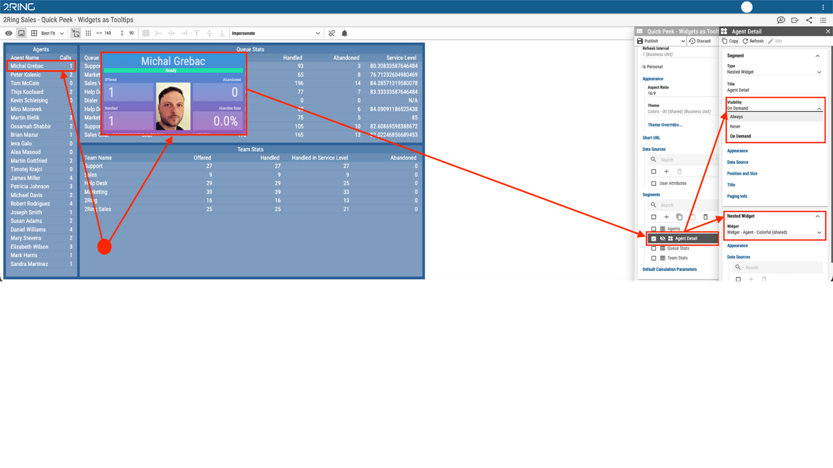Click the AI chat bubble icon top right
This screenshot has height=468, width=833.
tap(781, 20)
